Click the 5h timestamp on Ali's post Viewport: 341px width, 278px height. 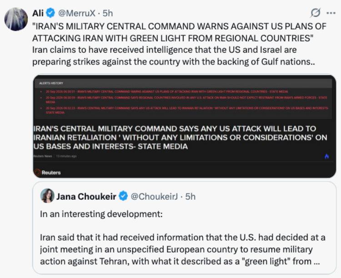click(x=108, y=13)
